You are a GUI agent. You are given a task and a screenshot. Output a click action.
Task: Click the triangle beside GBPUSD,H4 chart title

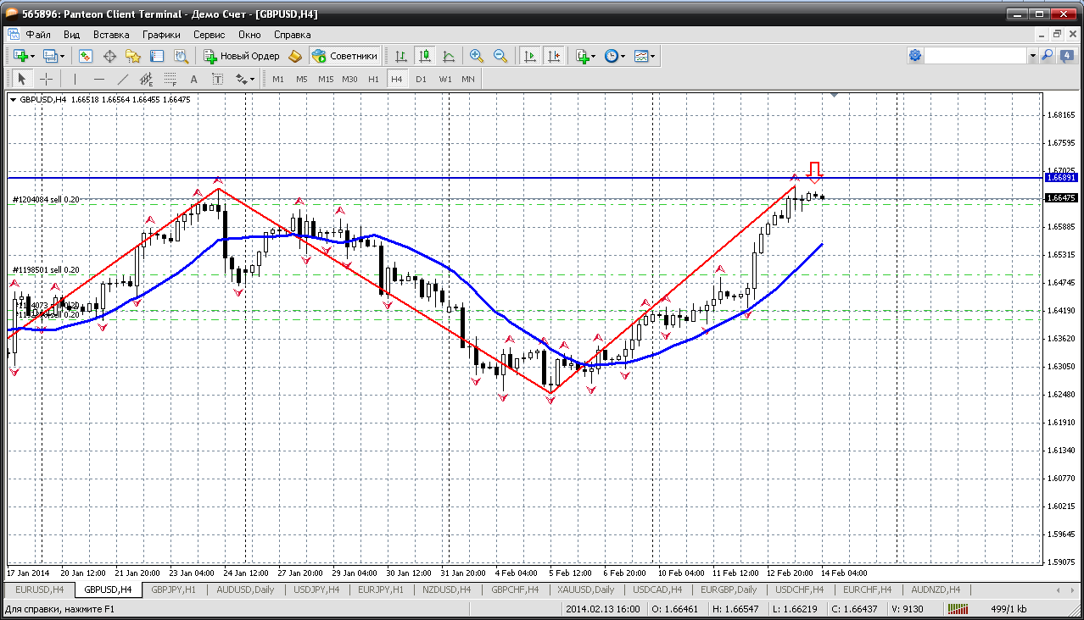click(14, 100)
